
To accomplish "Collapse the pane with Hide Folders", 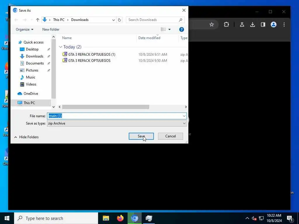I will pyautogui.click(x=26, y=137).
